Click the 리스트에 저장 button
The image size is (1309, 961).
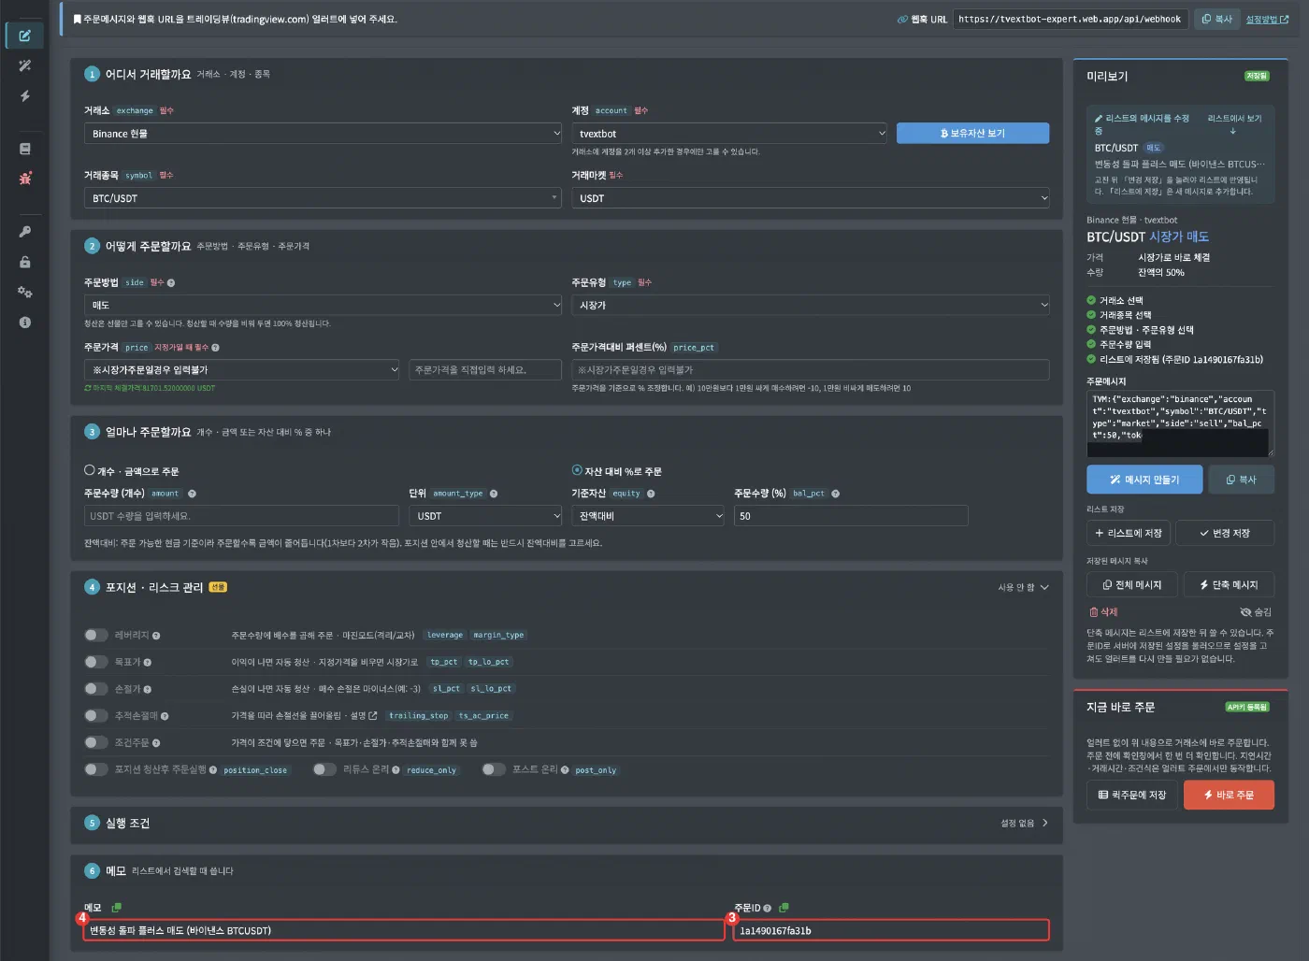(x=1129, y=533)
